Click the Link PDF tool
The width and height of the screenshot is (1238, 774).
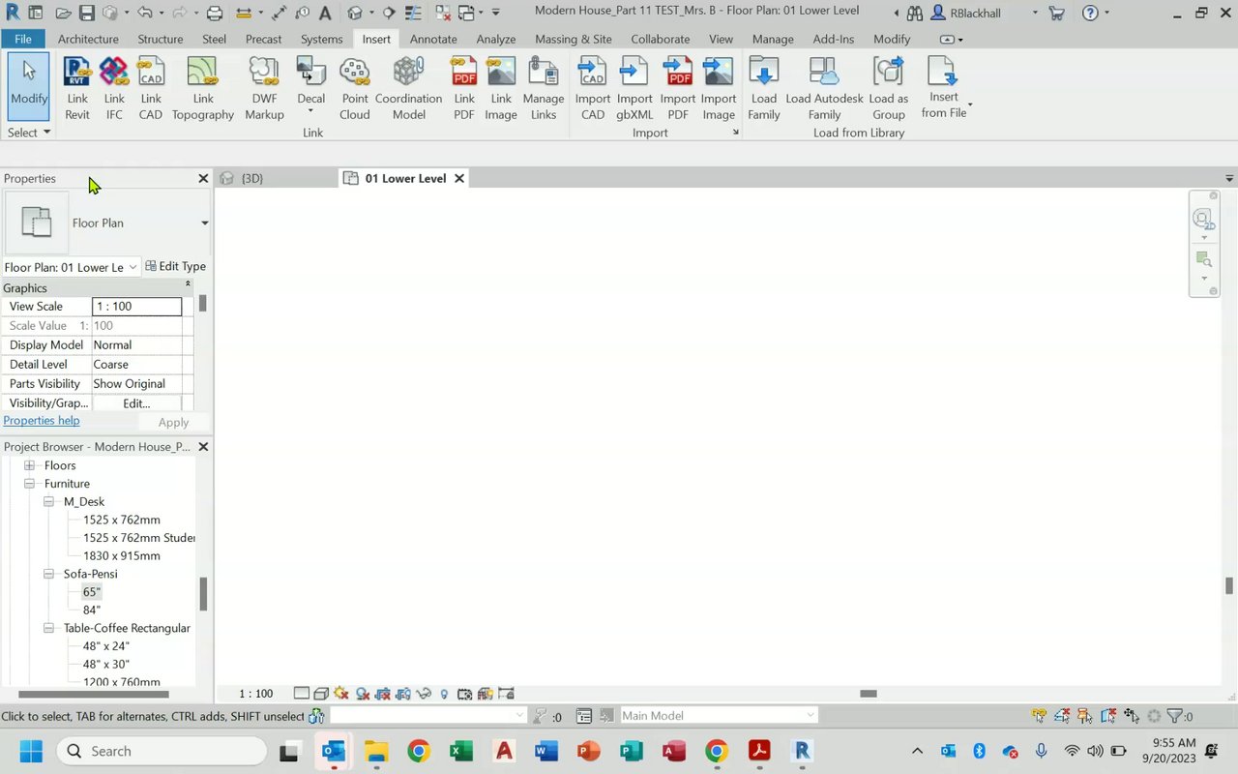coord(464,88)
